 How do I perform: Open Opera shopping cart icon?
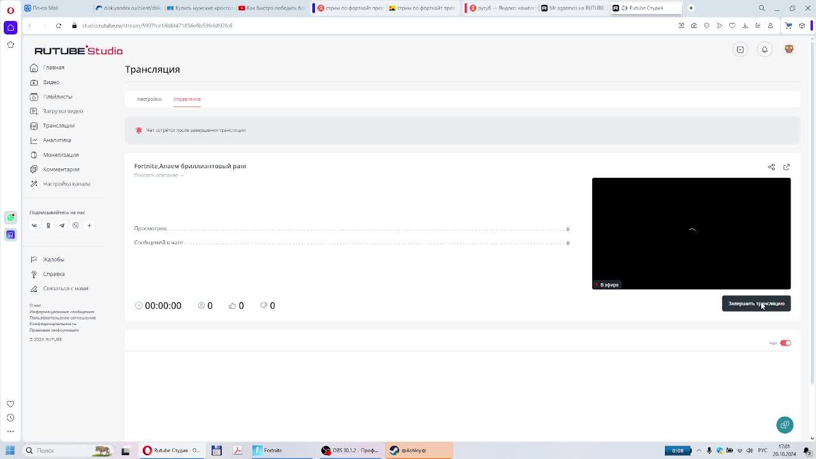[789, 25]
